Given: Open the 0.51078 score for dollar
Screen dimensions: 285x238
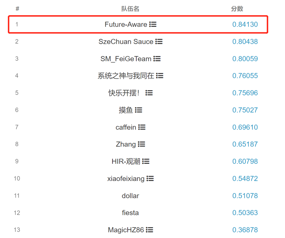Looking at the screenshot, I should 245,196.
